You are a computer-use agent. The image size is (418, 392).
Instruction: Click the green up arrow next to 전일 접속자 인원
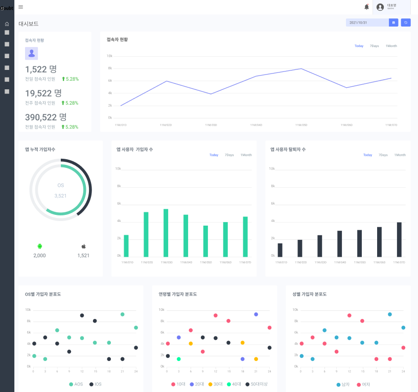[x=63, y=79]
